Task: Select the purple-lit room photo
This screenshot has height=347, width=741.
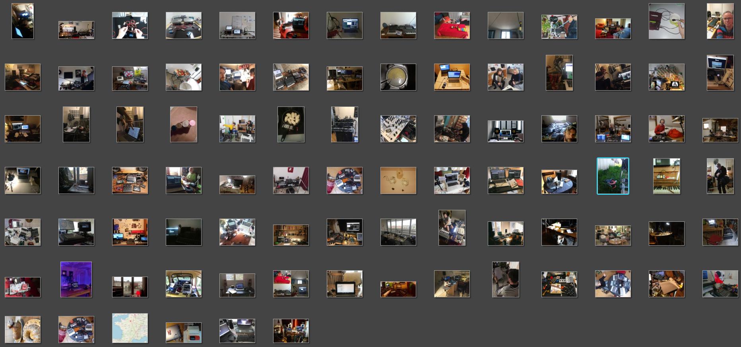Action: pyautogui.click(x=76, y=279)
